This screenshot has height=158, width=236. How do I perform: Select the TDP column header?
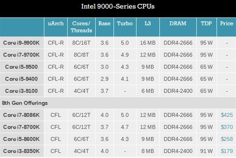point(206,23)
